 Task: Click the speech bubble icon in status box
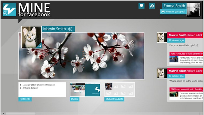pyautogui.click(x=163, y=11)
